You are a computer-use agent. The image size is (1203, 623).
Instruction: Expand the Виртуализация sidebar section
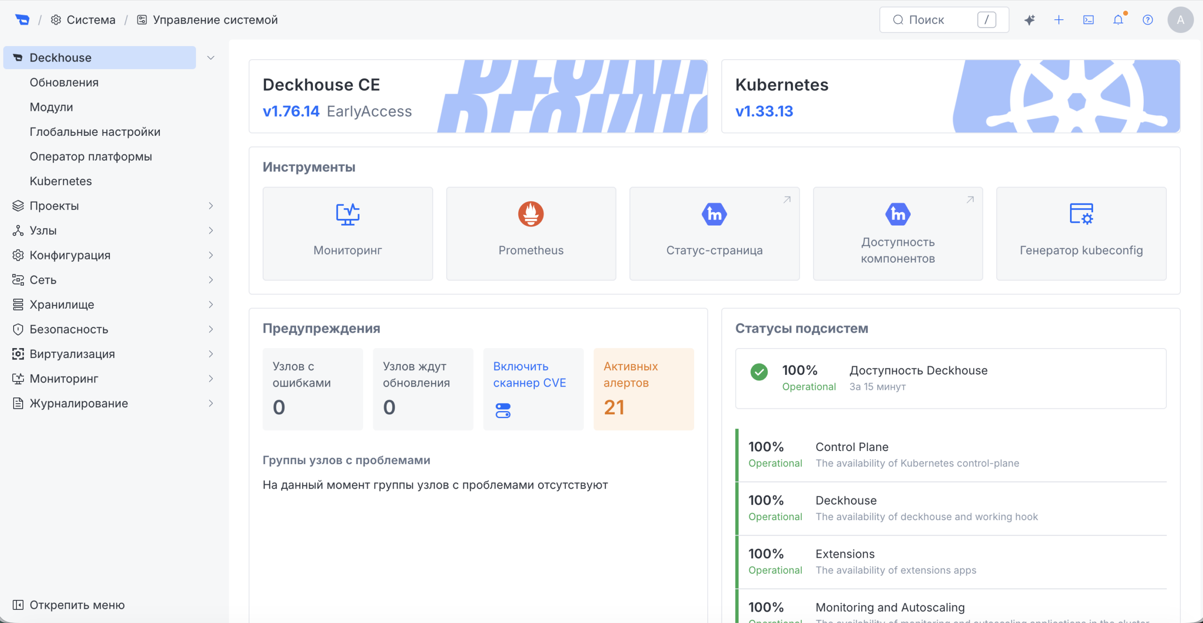pos(211,354)
